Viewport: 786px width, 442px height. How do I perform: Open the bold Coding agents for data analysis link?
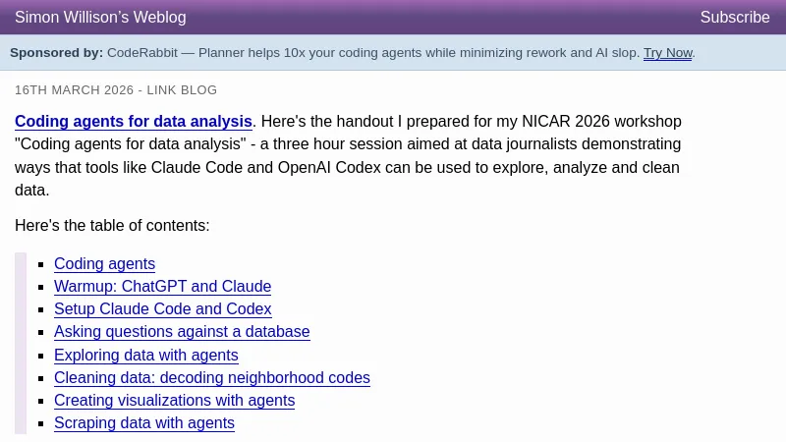134,122
